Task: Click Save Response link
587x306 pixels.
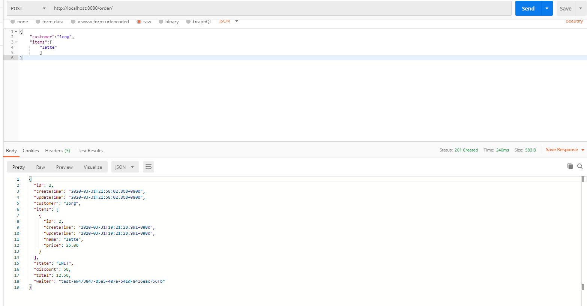Action: click(562, 150)
